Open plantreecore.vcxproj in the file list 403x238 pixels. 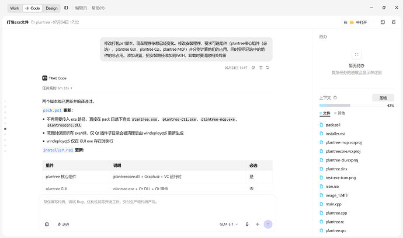pos(343,151)
